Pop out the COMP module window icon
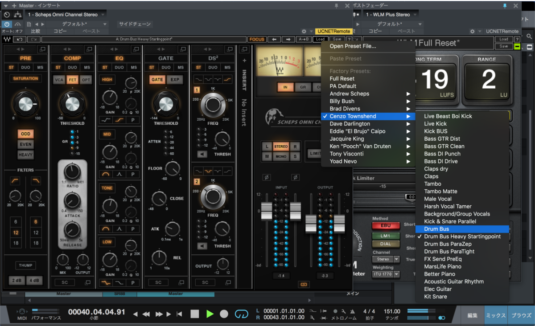535x326 pixels. pyautogui.click(x=89, y=49)
